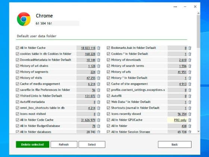Click trash icon for All in folder GPUCache
This screenshot has width=209, height=157.
(x=190, y=120)
